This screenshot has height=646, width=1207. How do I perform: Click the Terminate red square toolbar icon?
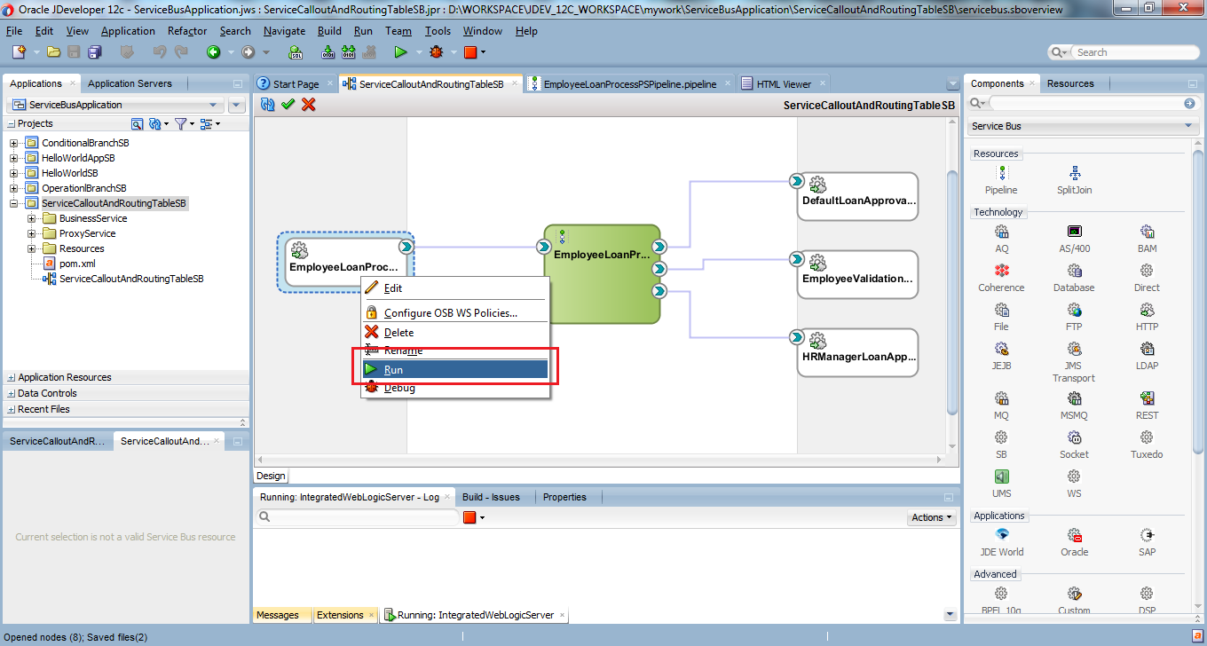coord(470,51)
